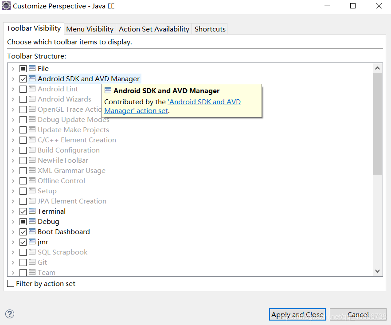The image size is (391, 325).
Task: Expand the Android Wizards node
Action: 13,99
